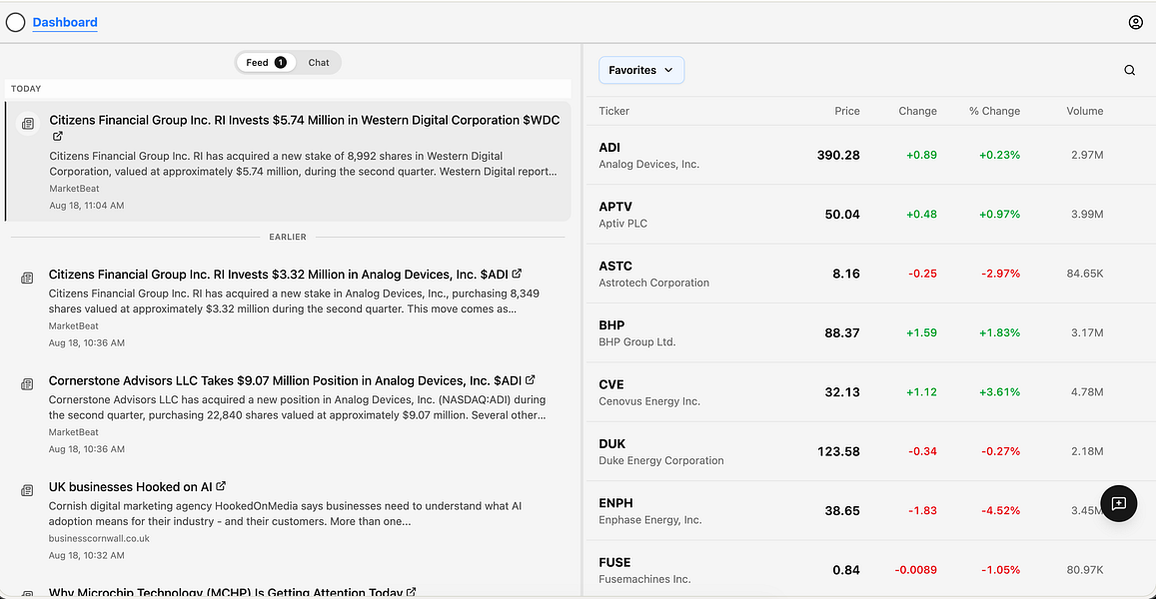Click APTV percent change +0.97%
1156x599 pixels.
[x=1000, y=215]
